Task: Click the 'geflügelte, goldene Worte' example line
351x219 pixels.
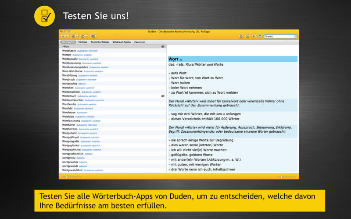Action: [190, 155]
